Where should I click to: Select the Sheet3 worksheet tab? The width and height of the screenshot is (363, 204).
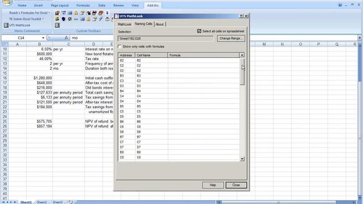coord(57,202)
